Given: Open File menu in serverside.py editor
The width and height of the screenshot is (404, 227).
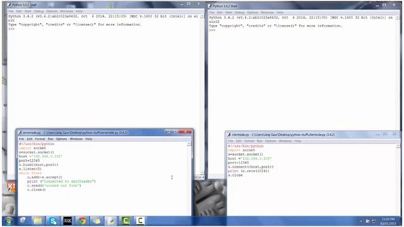Looking at the screenshot, I should [x=21, y=139].
